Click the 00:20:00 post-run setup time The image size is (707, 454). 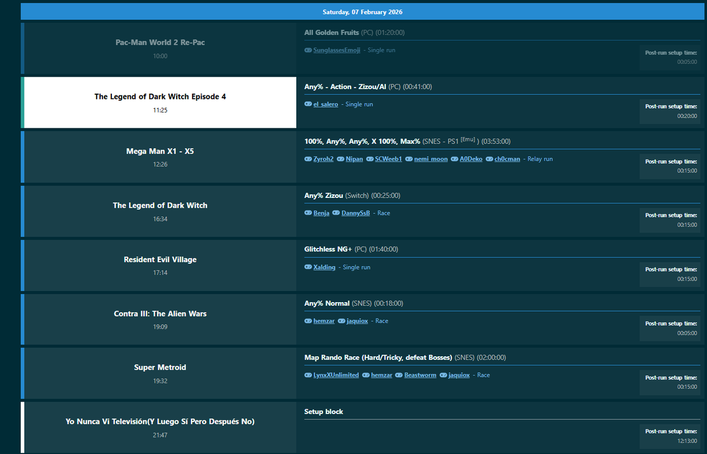click(x=687, y=116)
